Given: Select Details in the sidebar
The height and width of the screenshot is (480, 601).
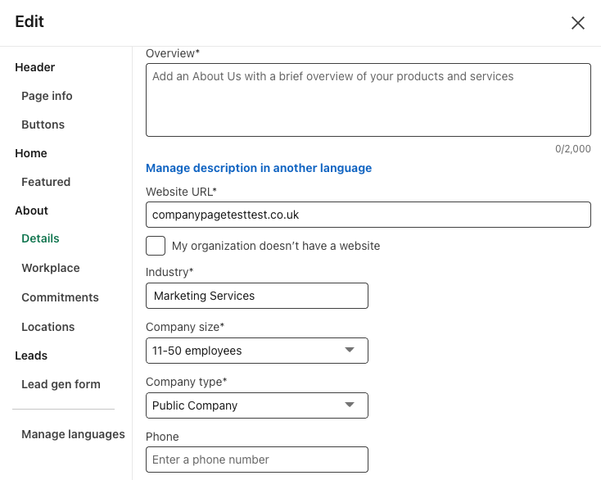Looking at the screenshot, I should click(40, 238).
